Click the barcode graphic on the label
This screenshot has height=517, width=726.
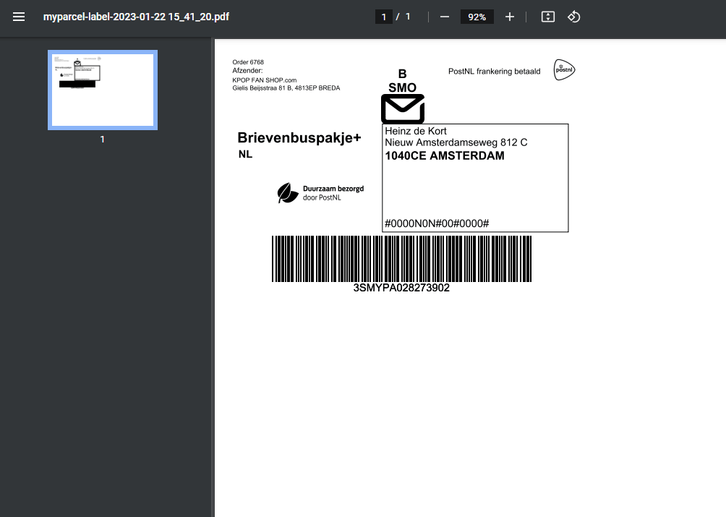[401, 259]
